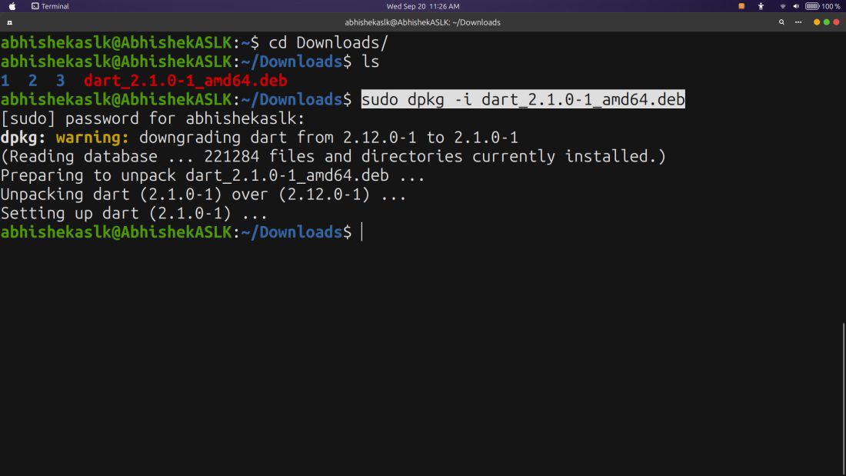Open the Terminal app menu in top bar

(50, 6)
